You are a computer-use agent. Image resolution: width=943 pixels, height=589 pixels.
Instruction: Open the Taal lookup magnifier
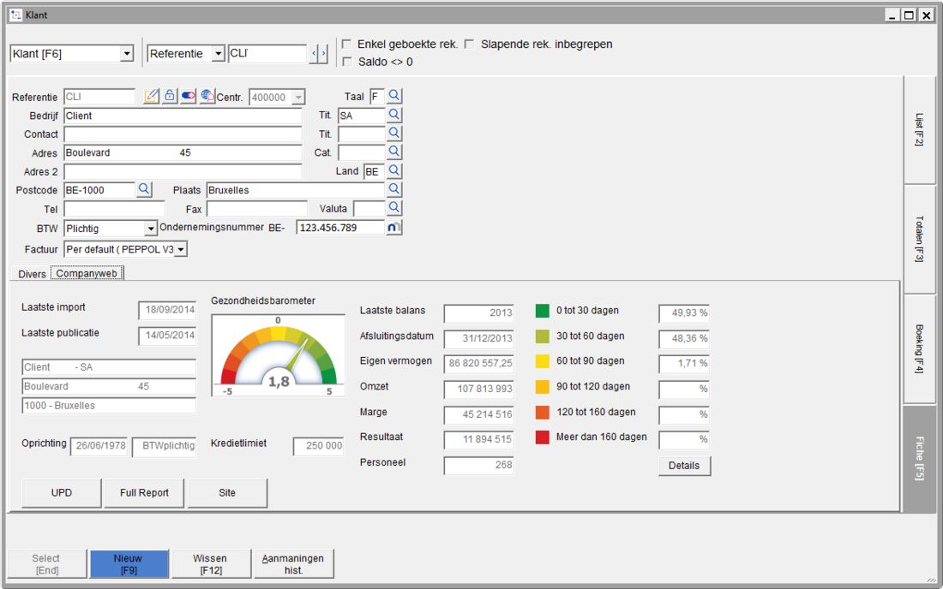[x=394, y=96]
